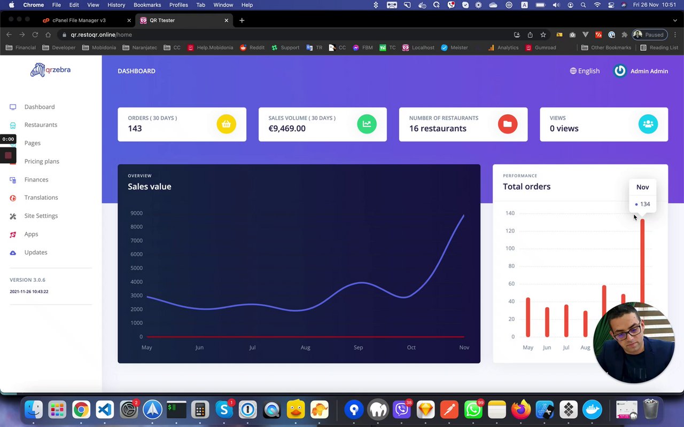
Task: Open the Gumroad bookmark
Action: click(x=541, y=48)
